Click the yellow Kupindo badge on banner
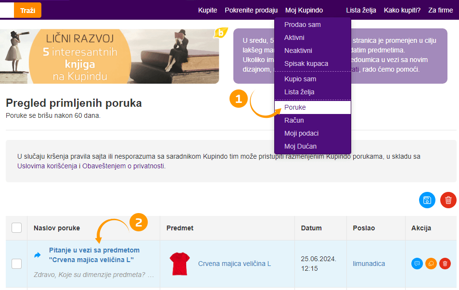The height and width of the screenshot is (290, 459). click(x=221, y=33)
